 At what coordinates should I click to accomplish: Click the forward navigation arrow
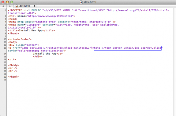pos(10,6)
